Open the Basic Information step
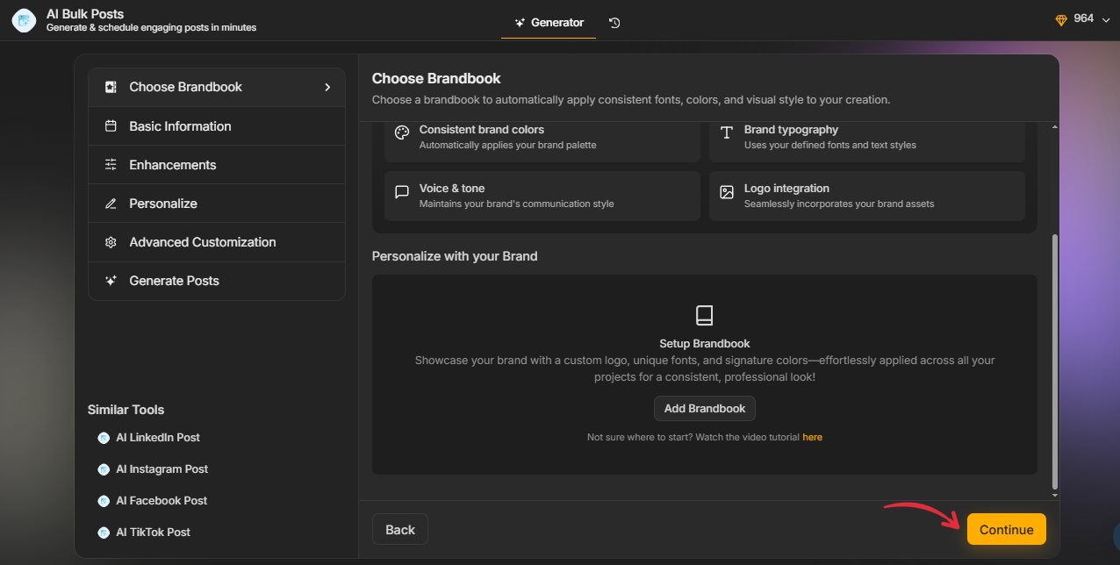The height and width of the screenshot is (565, 1120). pyautogui.click(x=217, y=126)
